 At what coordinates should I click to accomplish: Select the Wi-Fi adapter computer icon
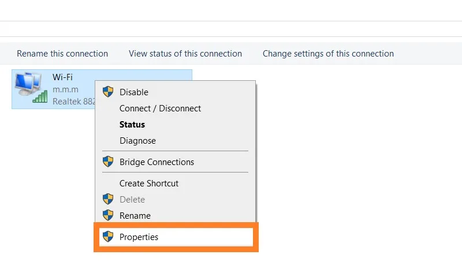pos(28,84)
